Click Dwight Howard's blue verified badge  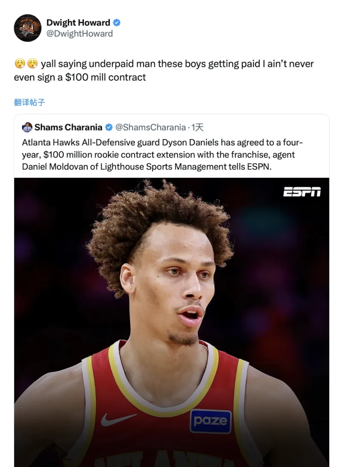point(117,23)
